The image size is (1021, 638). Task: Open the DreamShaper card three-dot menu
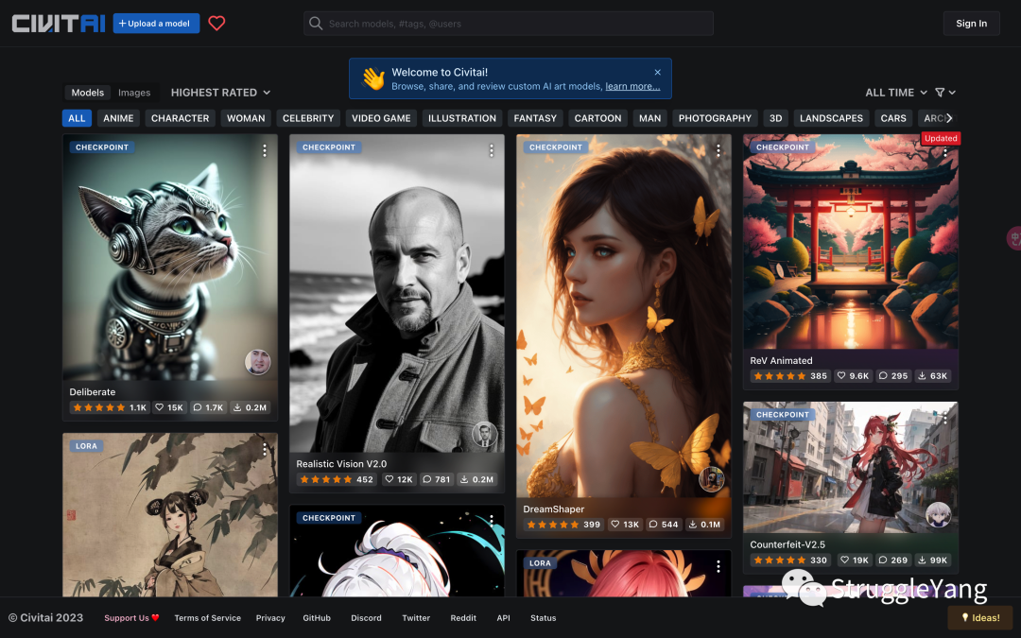pyautogui.click(x=718, y=150)
